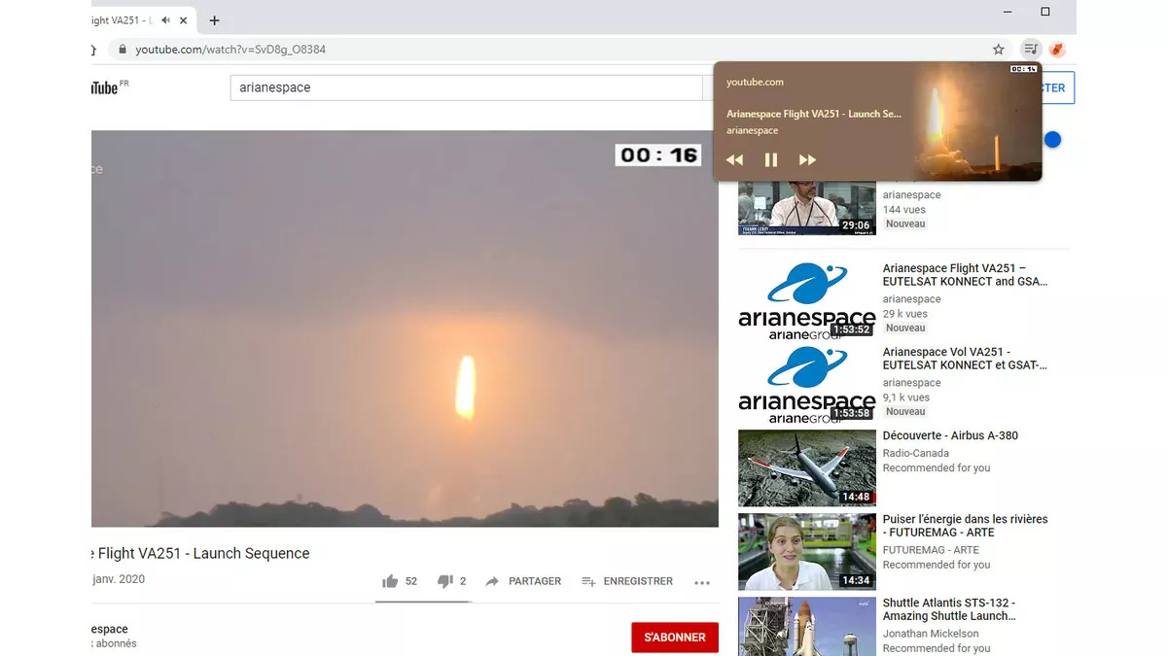The image size is (1167, 656).
Task: Pause playback in the media popup
Action: 770,159
